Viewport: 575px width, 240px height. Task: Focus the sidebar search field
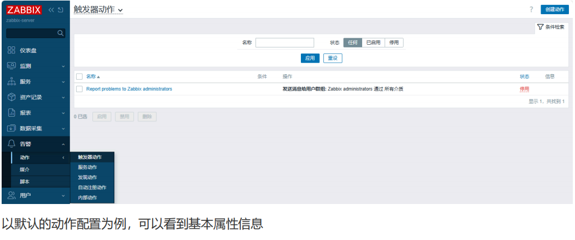click(x=36, y=33)
